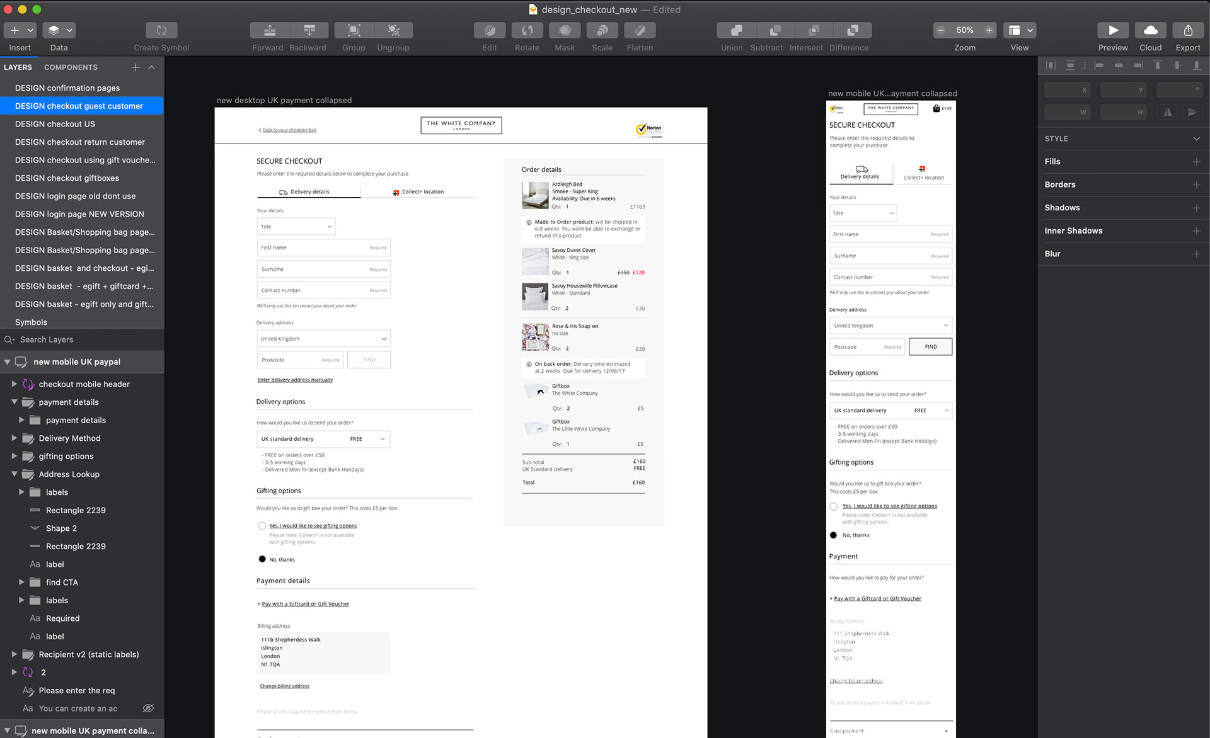
Task: Align bottom edges in the inspector
Action: (x=1196, y=65)
